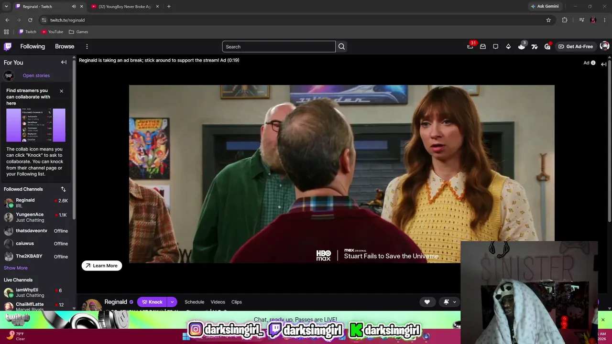The width and height of the screenshot is (612, 344).
Task: Follow Reginald with the heart button
Action: (427, 302)
